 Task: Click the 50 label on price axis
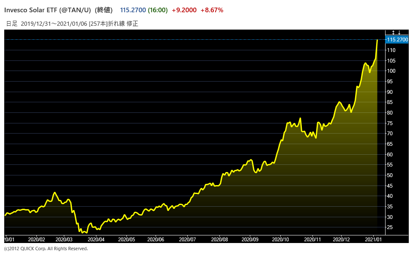(390, 175)
